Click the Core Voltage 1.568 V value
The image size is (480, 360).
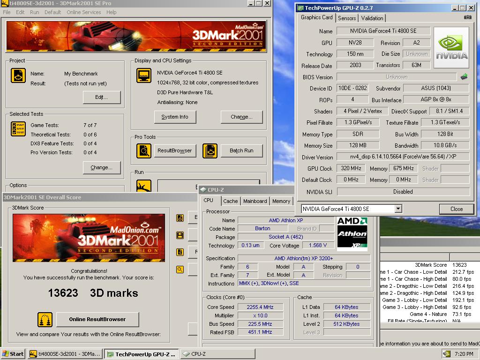click(318, 245)
